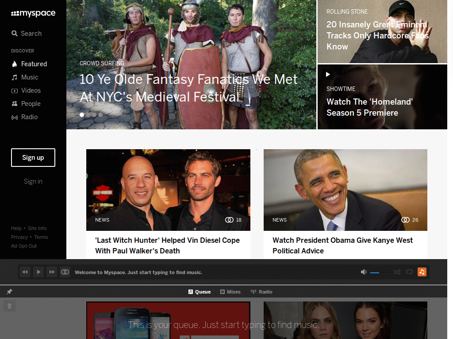The height and width of the screenshot is (339, 453).
Task: Click the next track button
Action: point(52,272)
